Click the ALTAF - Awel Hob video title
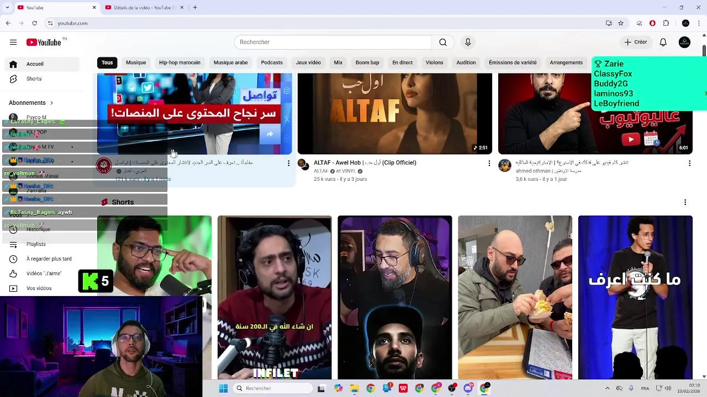Screen dimensions: 707x397 (x=365, y=163)
